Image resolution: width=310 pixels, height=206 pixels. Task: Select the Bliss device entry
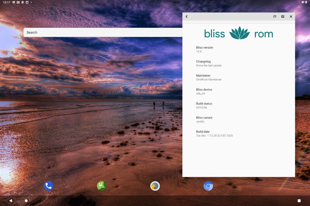[239, 91]
